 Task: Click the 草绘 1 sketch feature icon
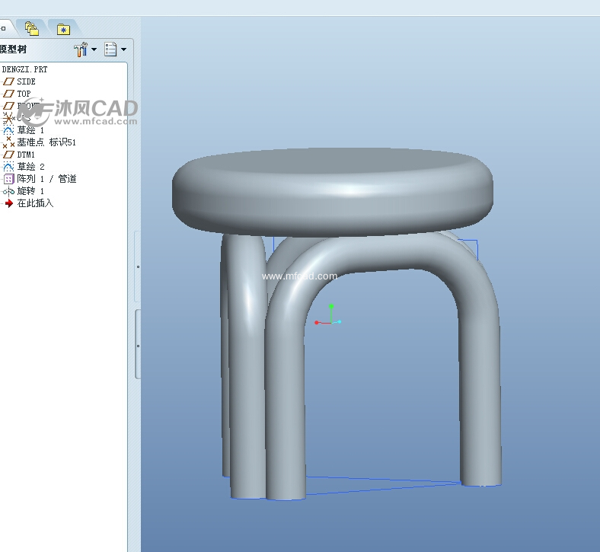tap(9, 130)
